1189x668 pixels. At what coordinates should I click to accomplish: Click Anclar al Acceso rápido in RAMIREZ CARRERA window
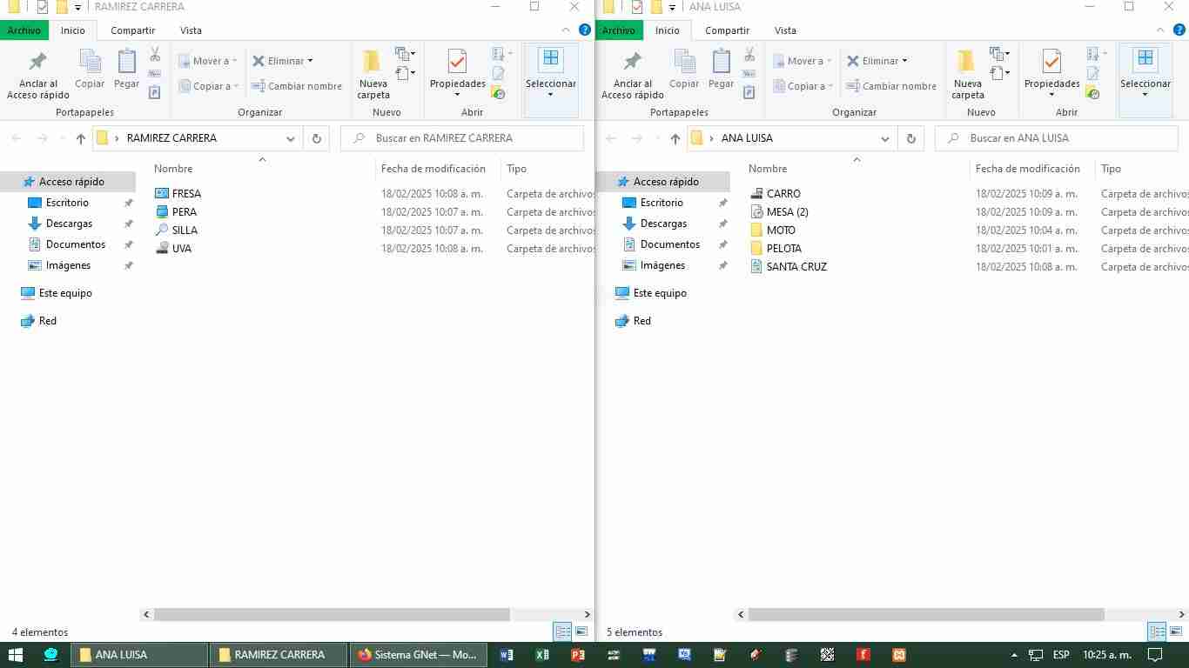[37, 75]
